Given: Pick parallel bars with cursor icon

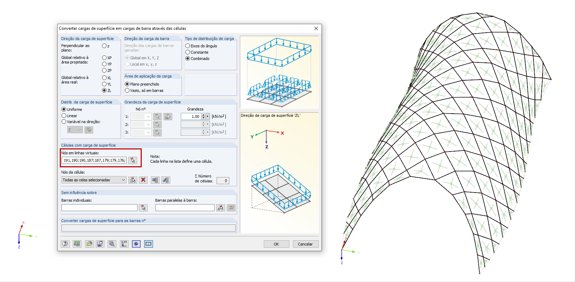Looking at the screenshot, I should [221, 208].
